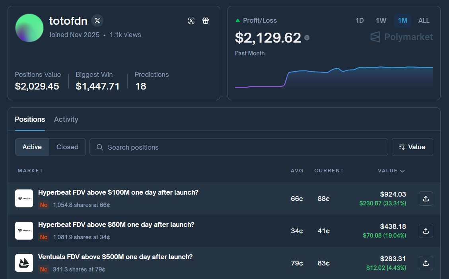449x279 pixels.
Task: Click the $924.03 position value
Action: click(x=393, y=194)
